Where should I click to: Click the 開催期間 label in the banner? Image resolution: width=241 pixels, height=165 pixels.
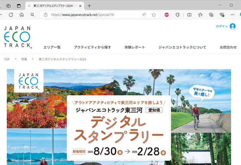79,152
